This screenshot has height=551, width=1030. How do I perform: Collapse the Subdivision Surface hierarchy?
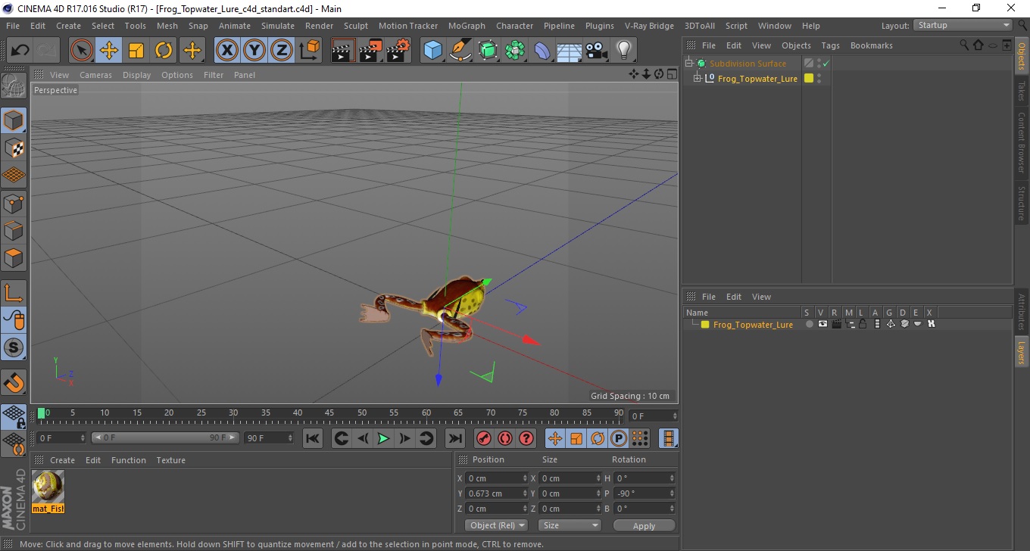pos(688,64)
